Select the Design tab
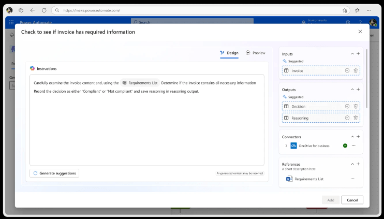The height and width of the screenshot is (219, 384). point(229,53)
